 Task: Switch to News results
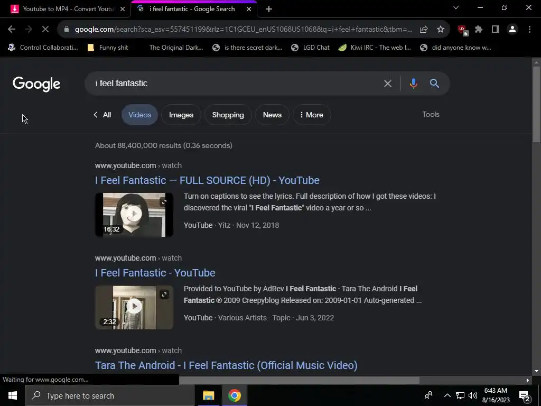tap(272, 115)
